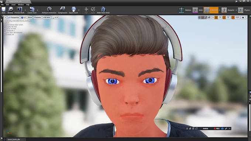Viewport: 251px width, 141px height.
Task: Click the window-select icon in recorder overlay
Action: coord(190,128)
